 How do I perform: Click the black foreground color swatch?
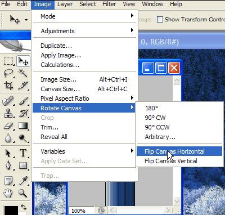pyautogui.click(x=11, y=210)
